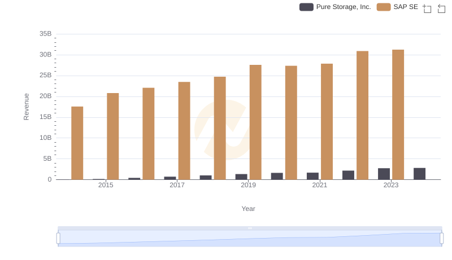This screenshot has height=260, width=452.
Task: Click the SAP SE bar for 2016
Action: point(149,134)
